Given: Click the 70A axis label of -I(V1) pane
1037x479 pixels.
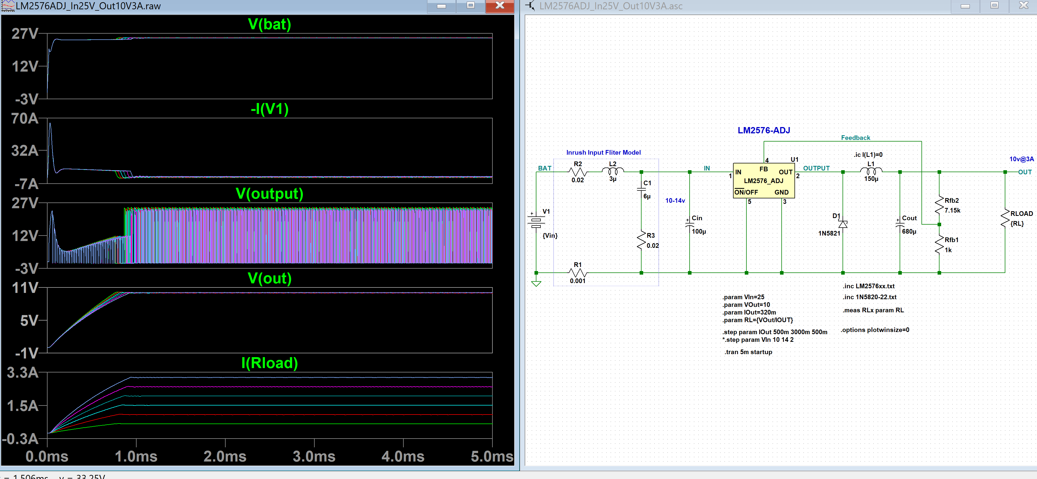Looking at the screenshot, I should pos(25,118).
